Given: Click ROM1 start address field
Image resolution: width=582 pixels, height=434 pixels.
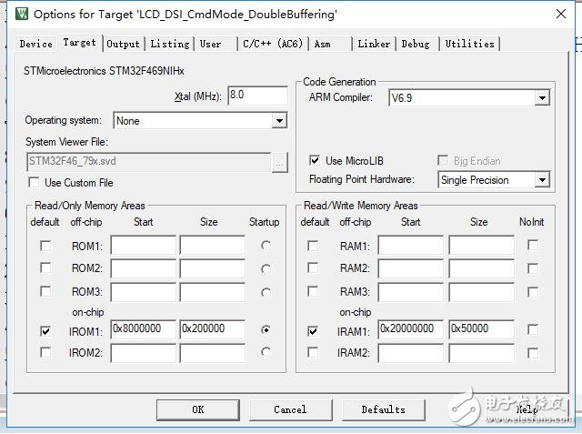Looking at the screenshot, I should 144,245.
